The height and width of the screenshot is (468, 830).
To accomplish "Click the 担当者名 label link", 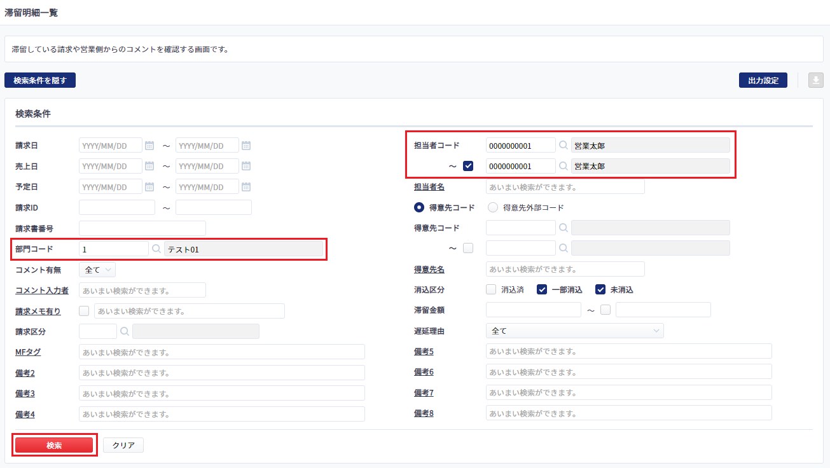I will 429,187.
